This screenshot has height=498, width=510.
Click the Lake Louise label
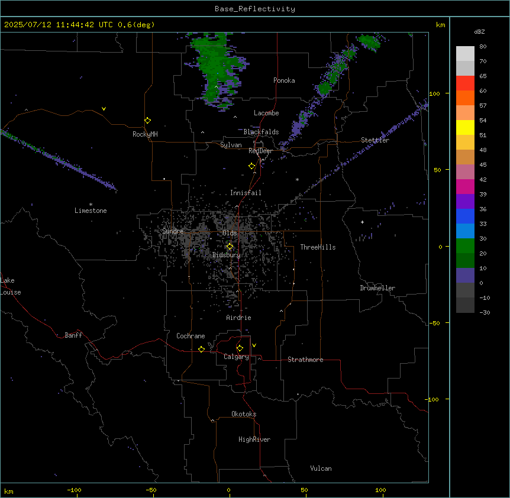[x=11, y=286]
